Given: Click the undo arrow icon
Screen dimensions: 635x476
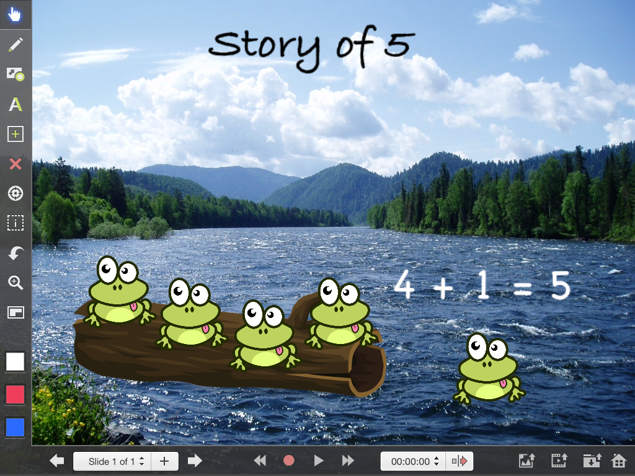Looking at the screenshot, I should tap(16, 253).
